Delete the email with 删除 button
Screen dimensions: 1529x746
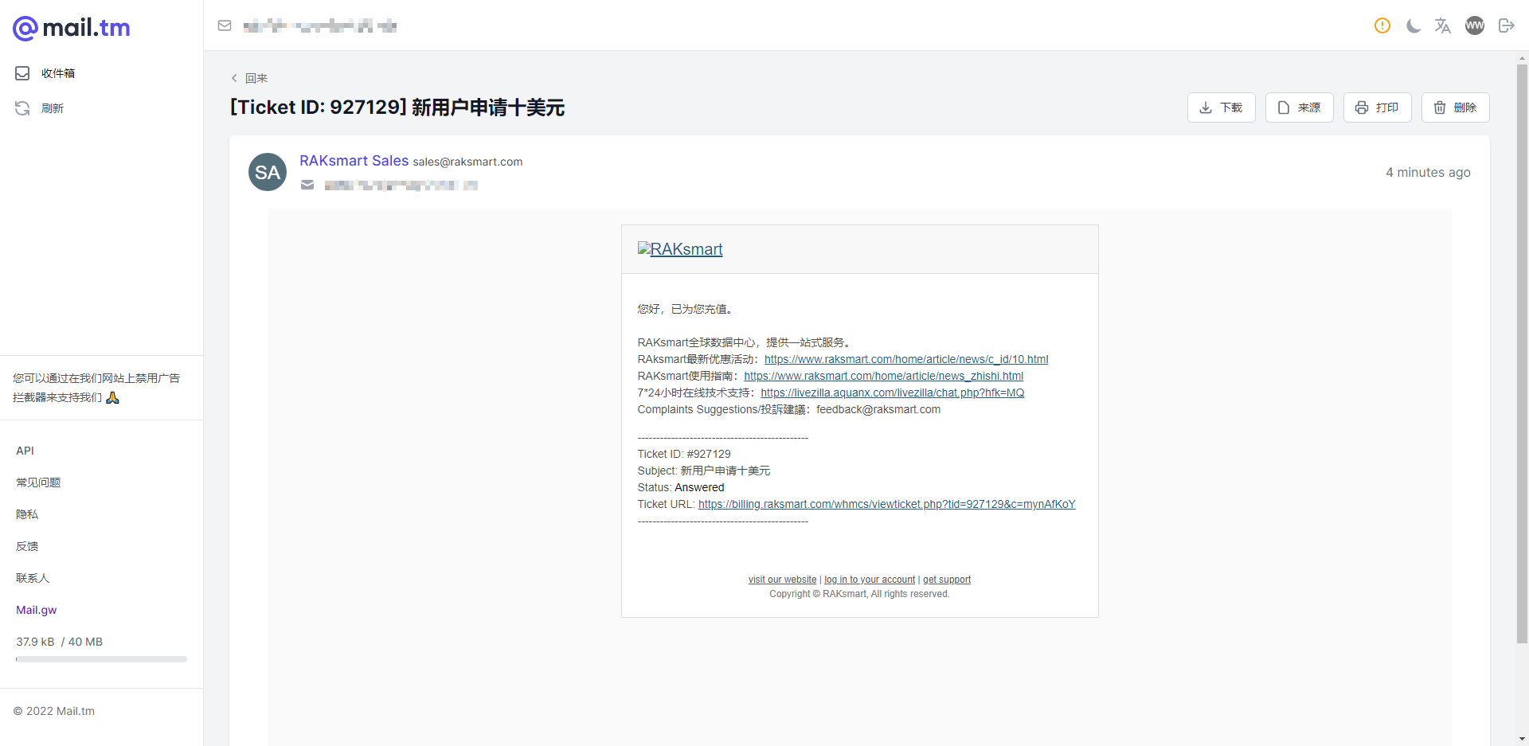1456,107
